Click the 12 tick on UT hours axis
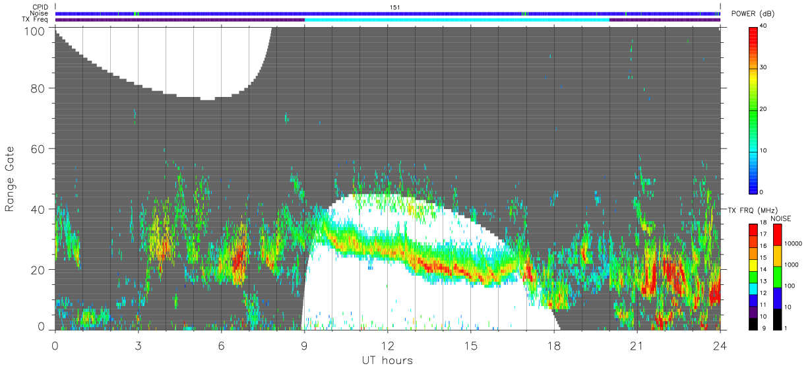Screen dimensions: 810x374 tap(387, 346)
